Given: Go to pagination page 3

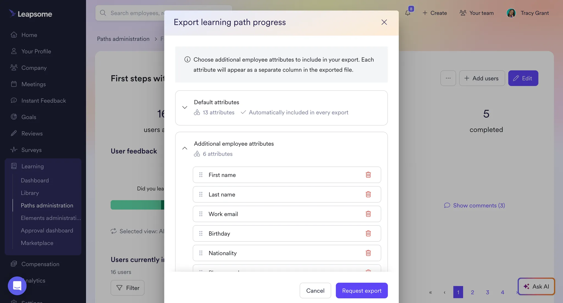Looking at the screenshot, I should click(487, 292).
